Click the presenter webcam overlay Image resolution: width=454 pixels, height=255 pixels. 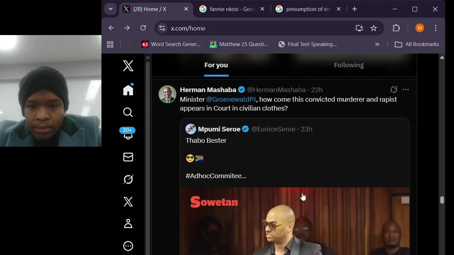point(51,91)
